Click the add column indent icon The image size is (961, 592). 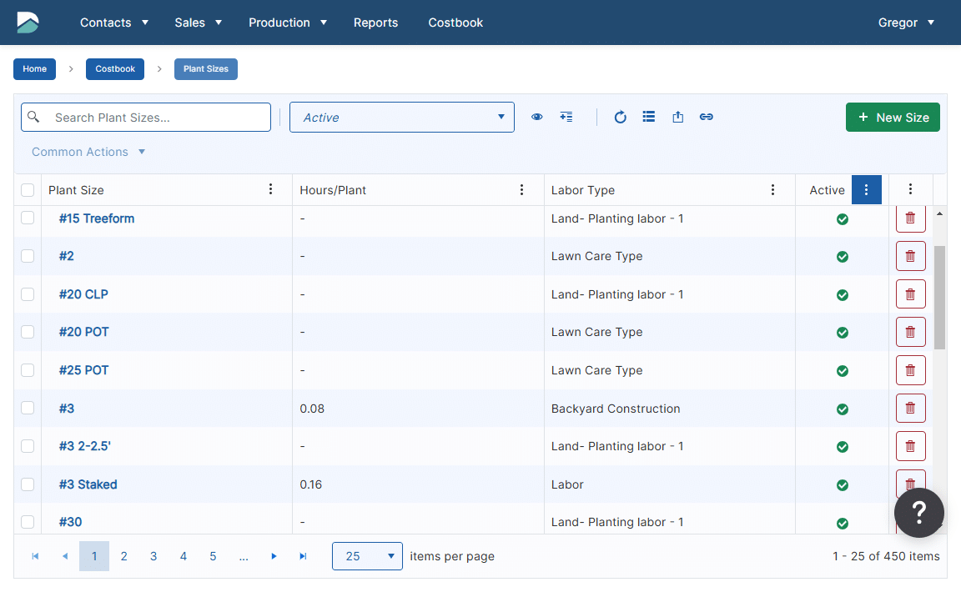click(566, 118)
